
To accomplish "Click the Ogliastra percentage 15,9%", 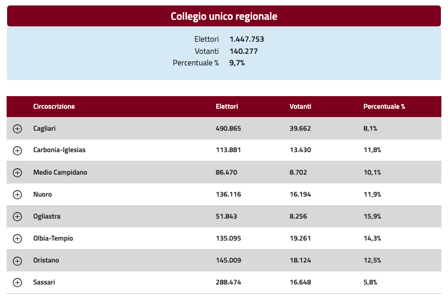I will coord(372,216).
